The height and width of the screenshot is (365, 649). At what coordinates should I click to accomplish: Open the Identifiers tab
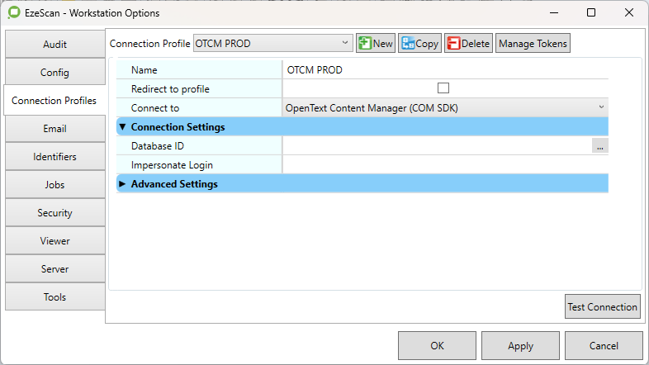(54, 157)
